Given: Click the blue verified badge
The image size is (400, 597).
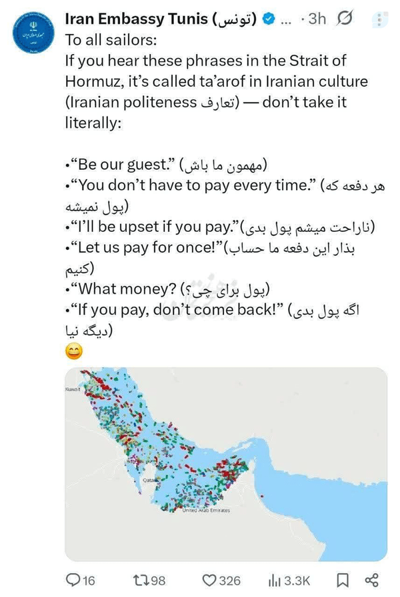Looking at the screenshot, I should click(x=269, y=19).
